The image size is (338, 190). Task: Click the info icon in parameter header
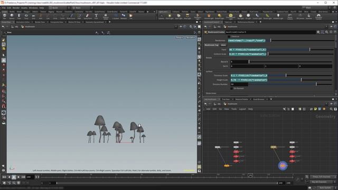[x=331, y=32]
